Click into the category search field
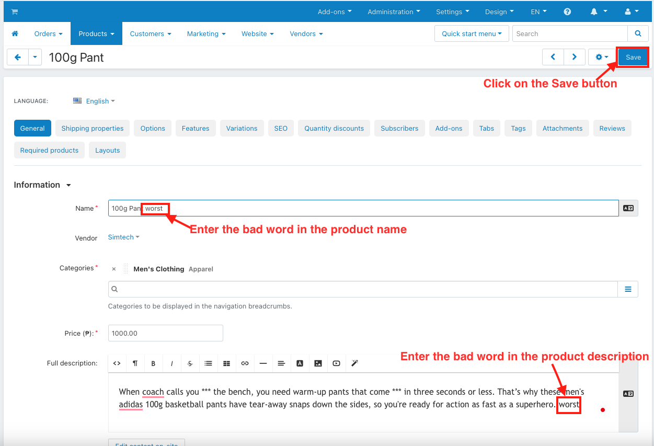The width and height of the screenshot is (654, 446). click(363, 289)
